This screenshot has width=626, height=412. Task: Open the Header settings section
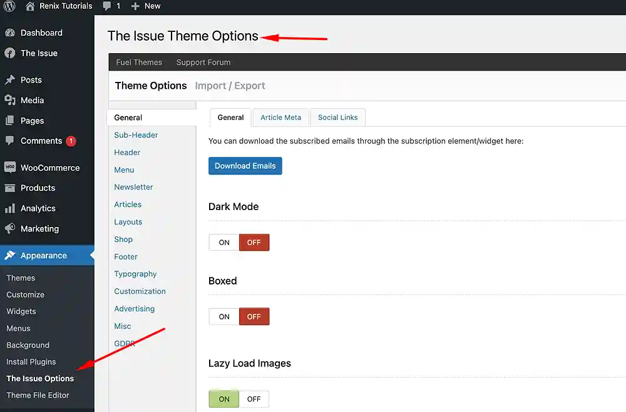tap(127, 153)
